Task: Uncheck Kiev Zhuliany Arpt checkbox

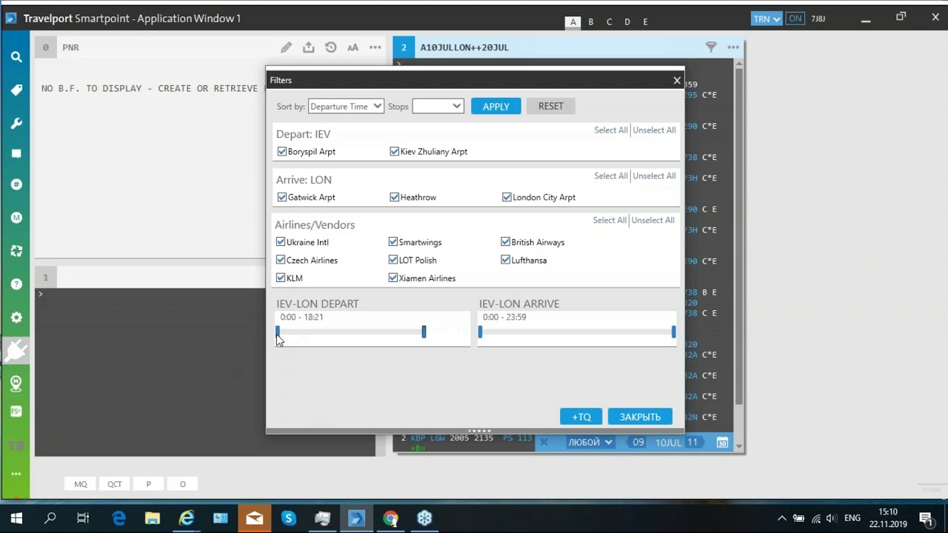Action: point(395,152)
